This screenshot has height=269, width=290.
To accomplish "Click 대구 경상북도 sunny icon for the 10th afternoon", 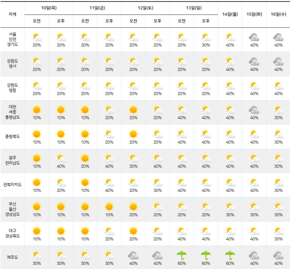I will click(x=61, y=231).
